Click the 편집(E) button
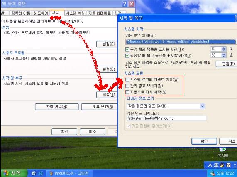237x177 pixels. (x=227, y=64)
